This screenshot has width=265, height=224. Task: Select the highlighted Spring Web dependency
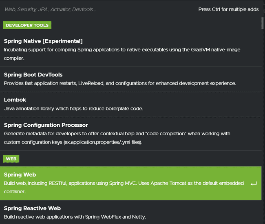click(130, 183)
